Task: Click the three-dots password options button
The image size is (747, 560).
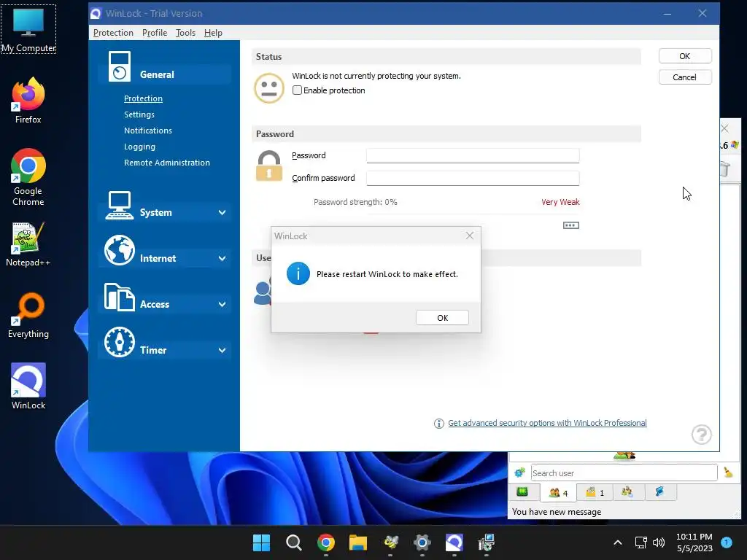Action: [x=570, y=225]
